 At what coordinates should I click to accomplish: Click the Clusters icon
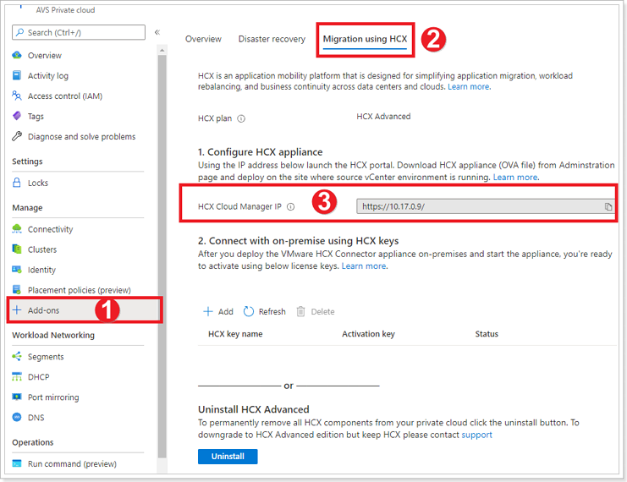pyautogui.click(x=17, y=249)
